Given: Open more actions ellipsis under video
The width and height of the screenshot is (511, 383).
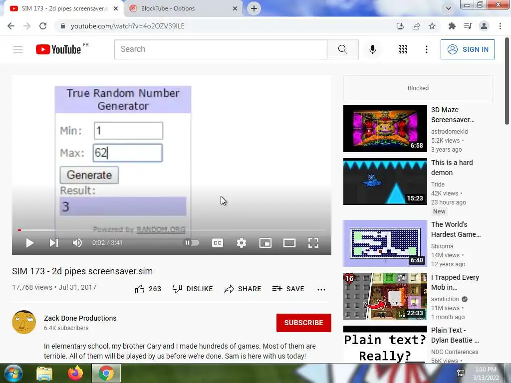Looking at the screenshot, I should (321, 289).
